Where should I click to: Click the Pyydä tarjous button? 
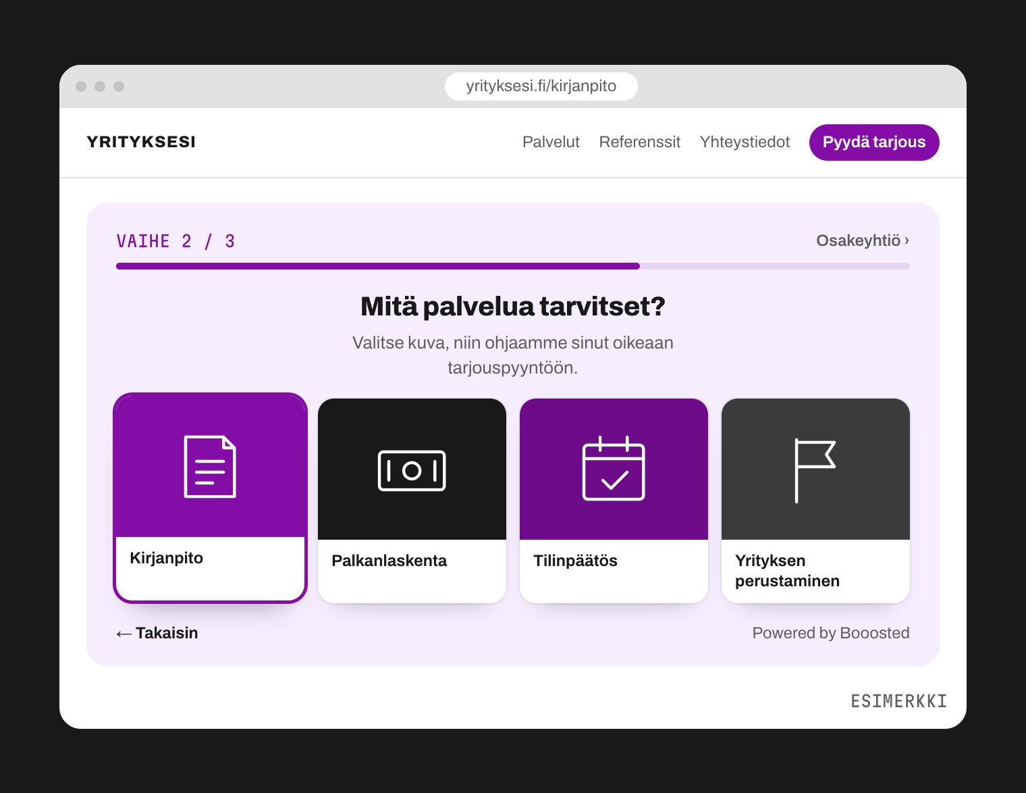874,143
